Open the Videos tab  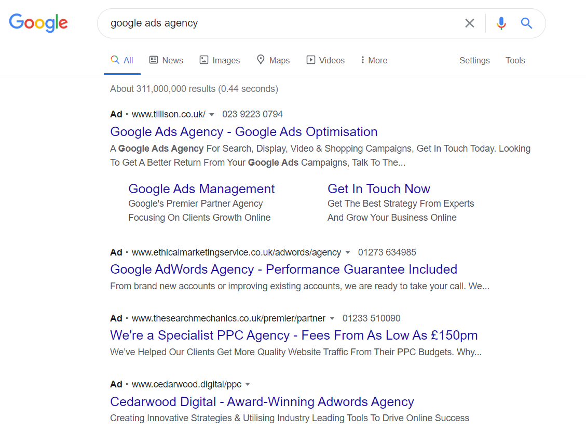click(x=325, y=60)
